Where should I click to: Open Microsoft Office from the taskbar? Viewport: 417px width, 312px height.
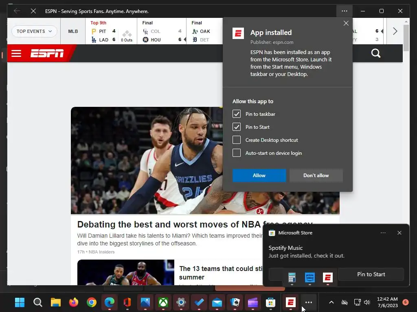pos(127,302)
